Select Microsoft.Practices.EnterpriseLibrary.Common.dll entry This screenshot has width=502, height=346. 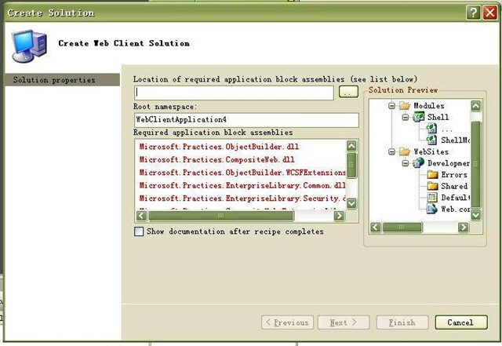click(242, 185)
